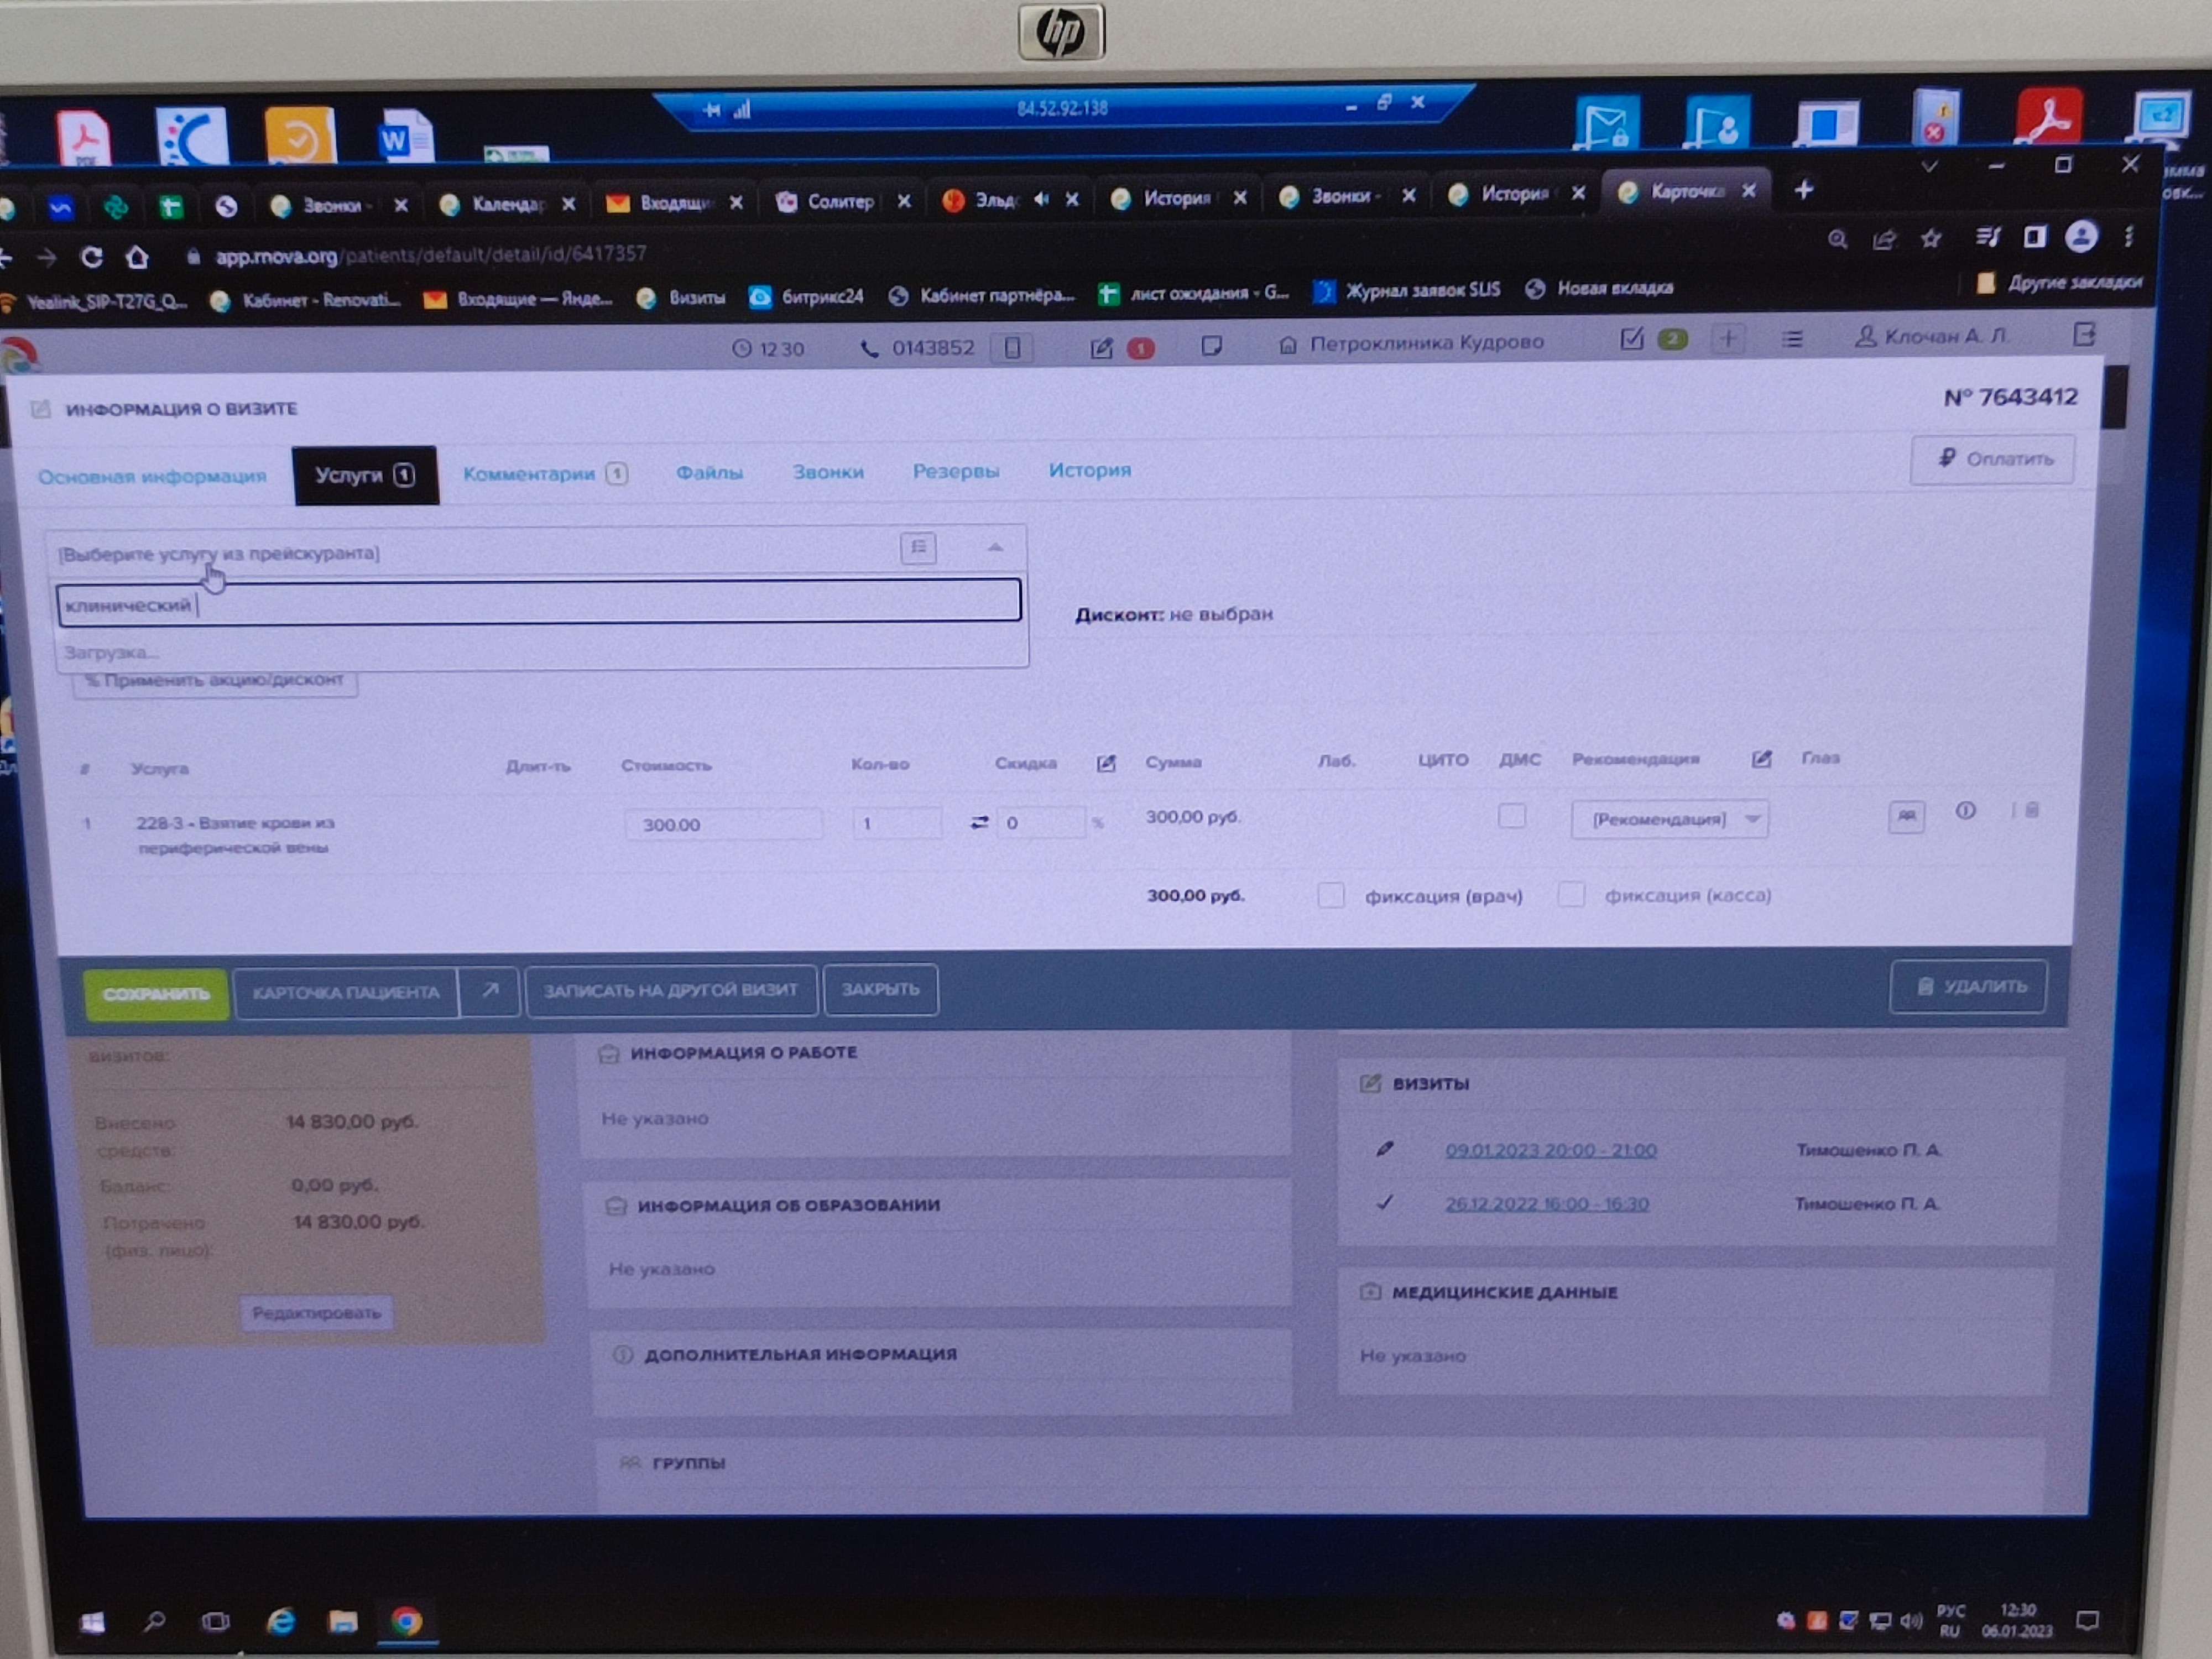Click the logout icon at top right
The image size is (2212, 1659).
point(2084,334)
